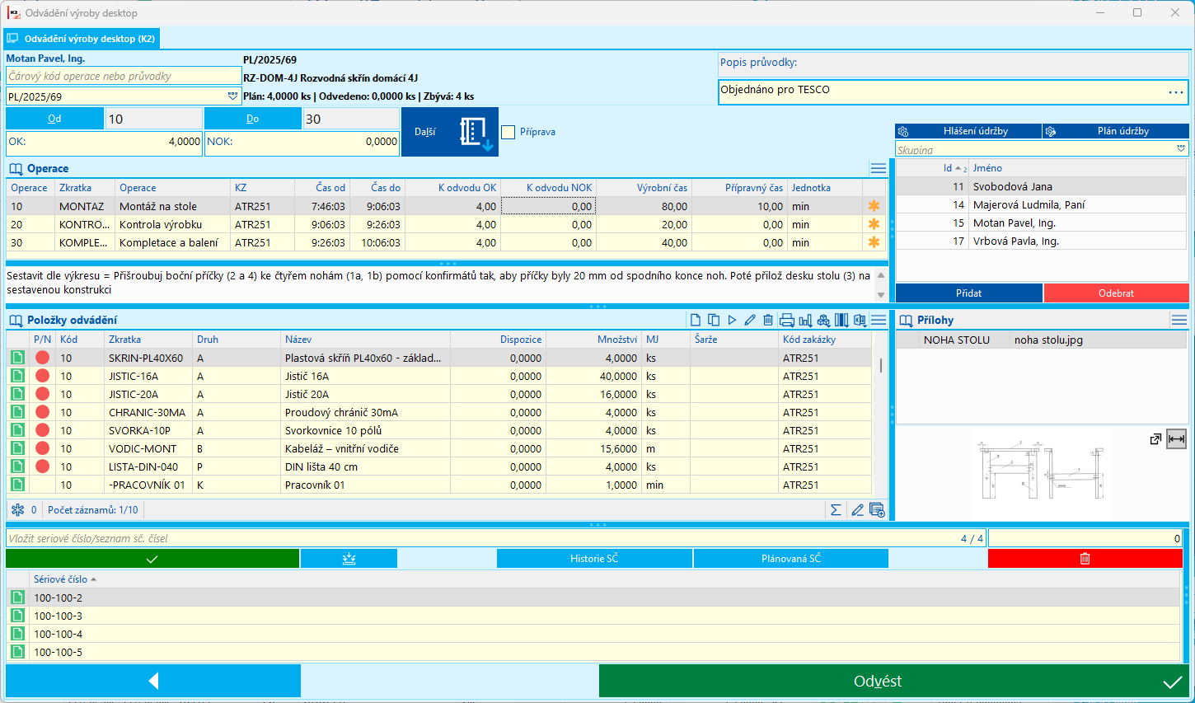Click the print icon in Položky odvádění toolbar

[786, 321]
